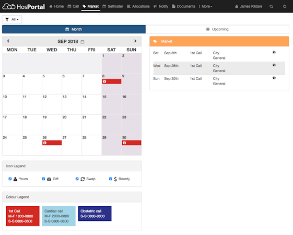Click the gift icon for Sep 8th row

pos(274,52)
